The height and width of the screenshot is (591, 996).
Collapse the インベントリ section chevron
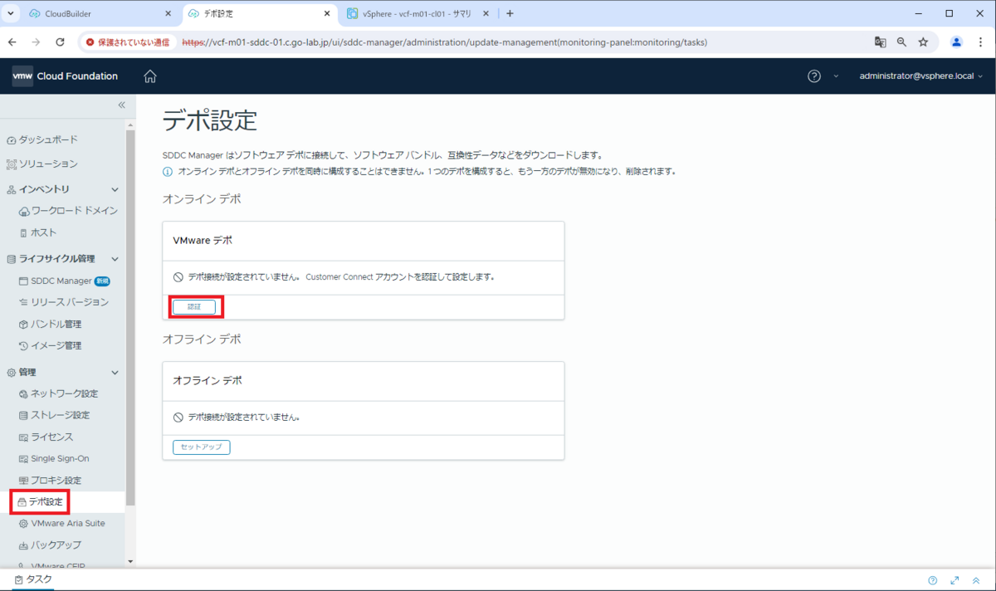point(115,190)
